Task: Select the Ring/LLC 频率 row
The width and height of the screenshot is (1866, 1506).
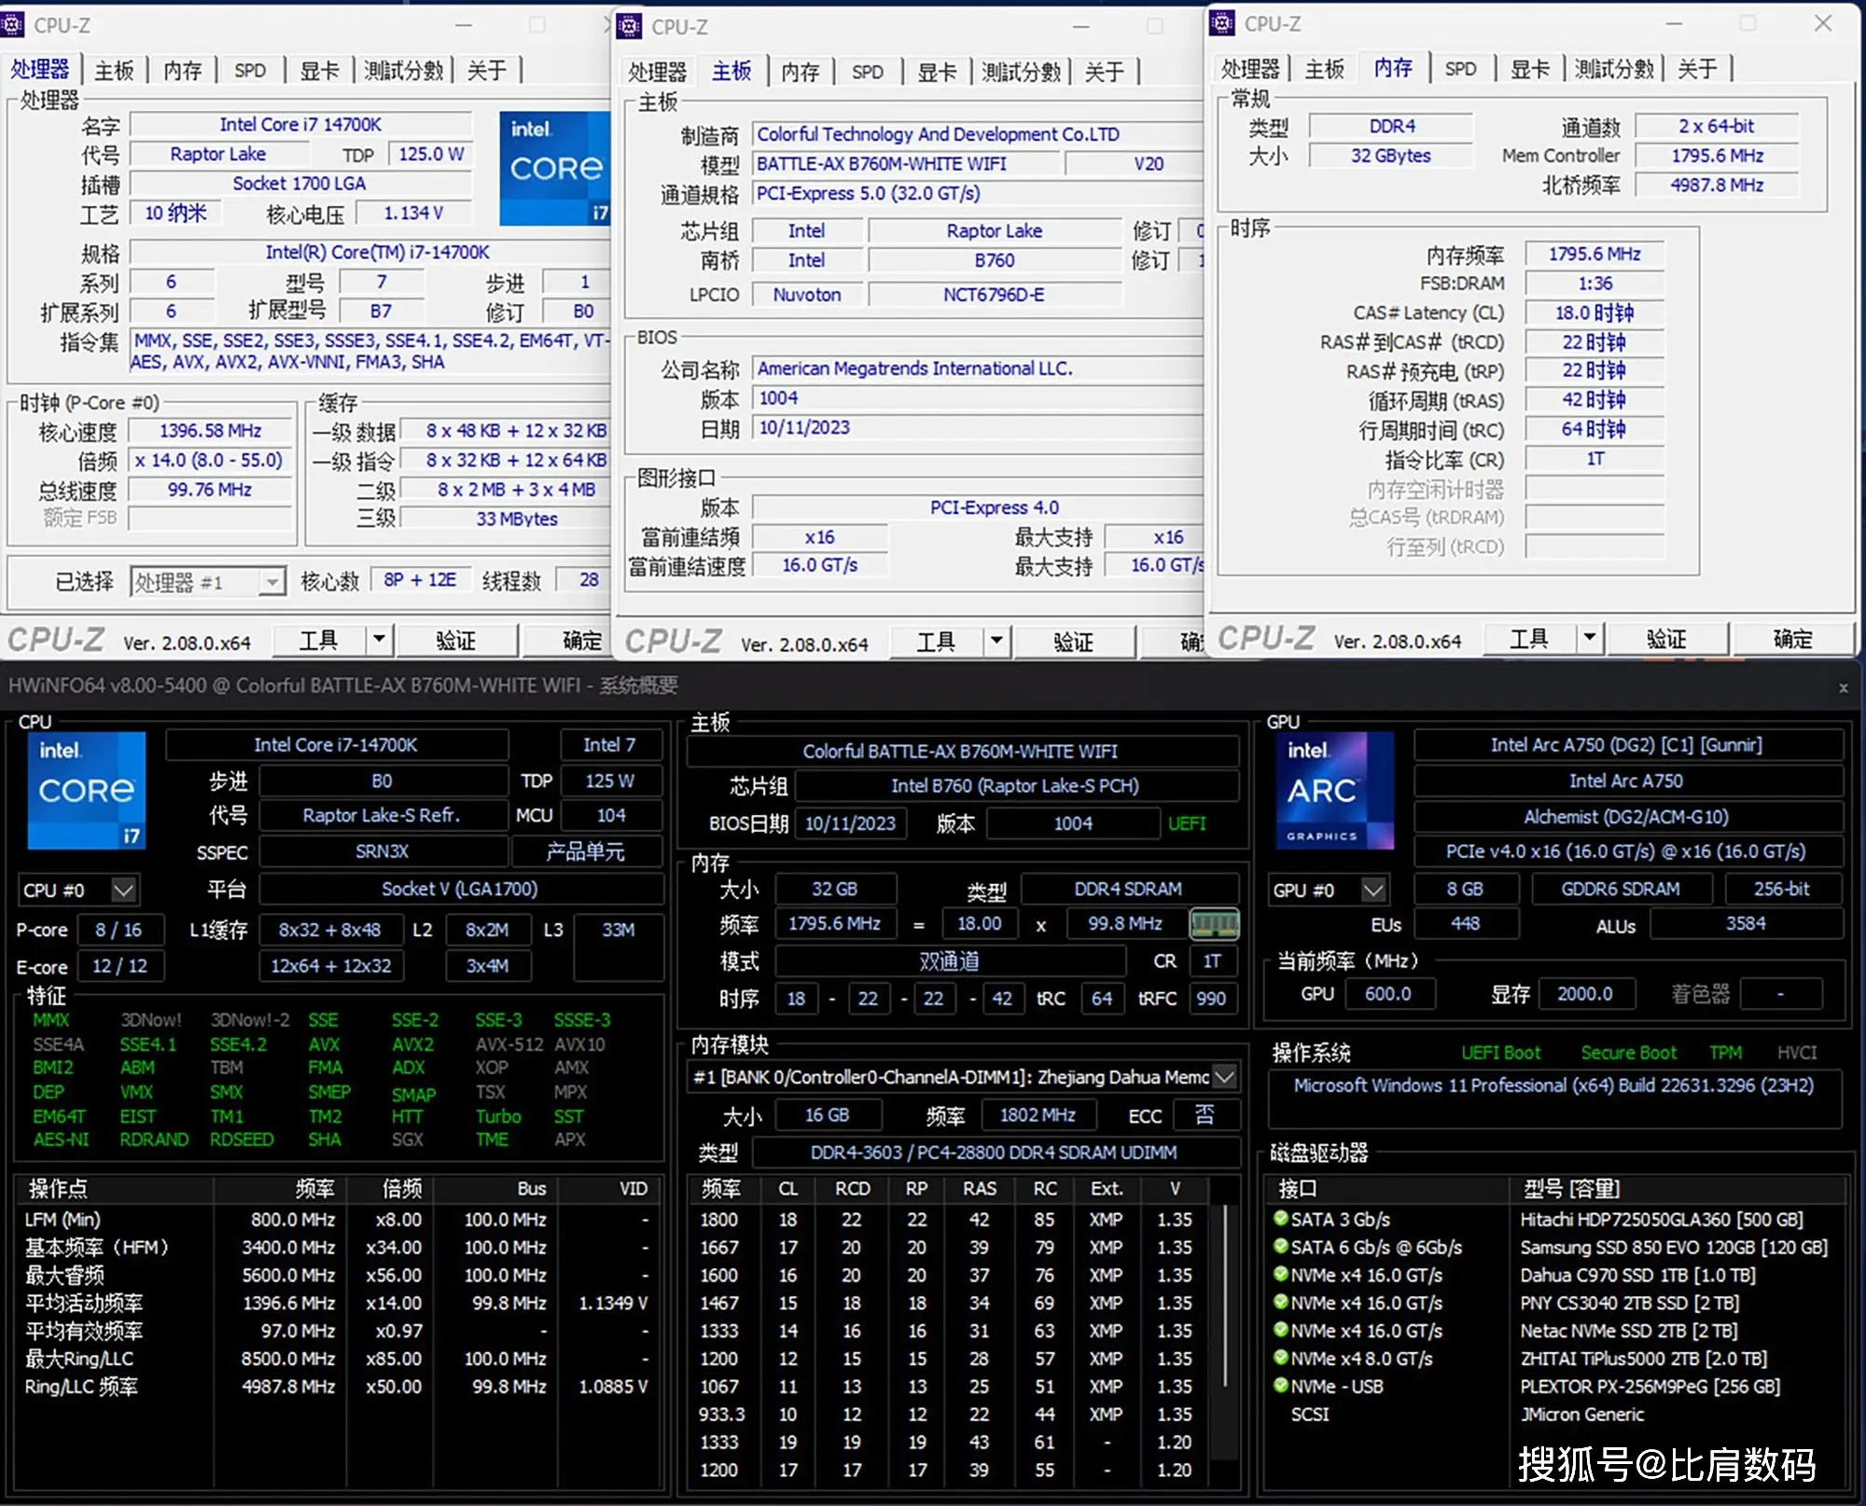Action: click(338, 1387)
